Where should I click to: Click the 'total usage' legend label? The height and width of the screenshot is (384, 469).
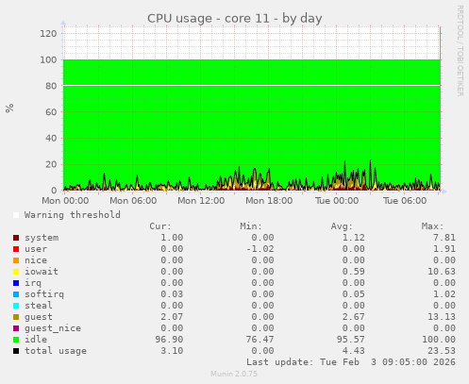click(x=56, y=351)
